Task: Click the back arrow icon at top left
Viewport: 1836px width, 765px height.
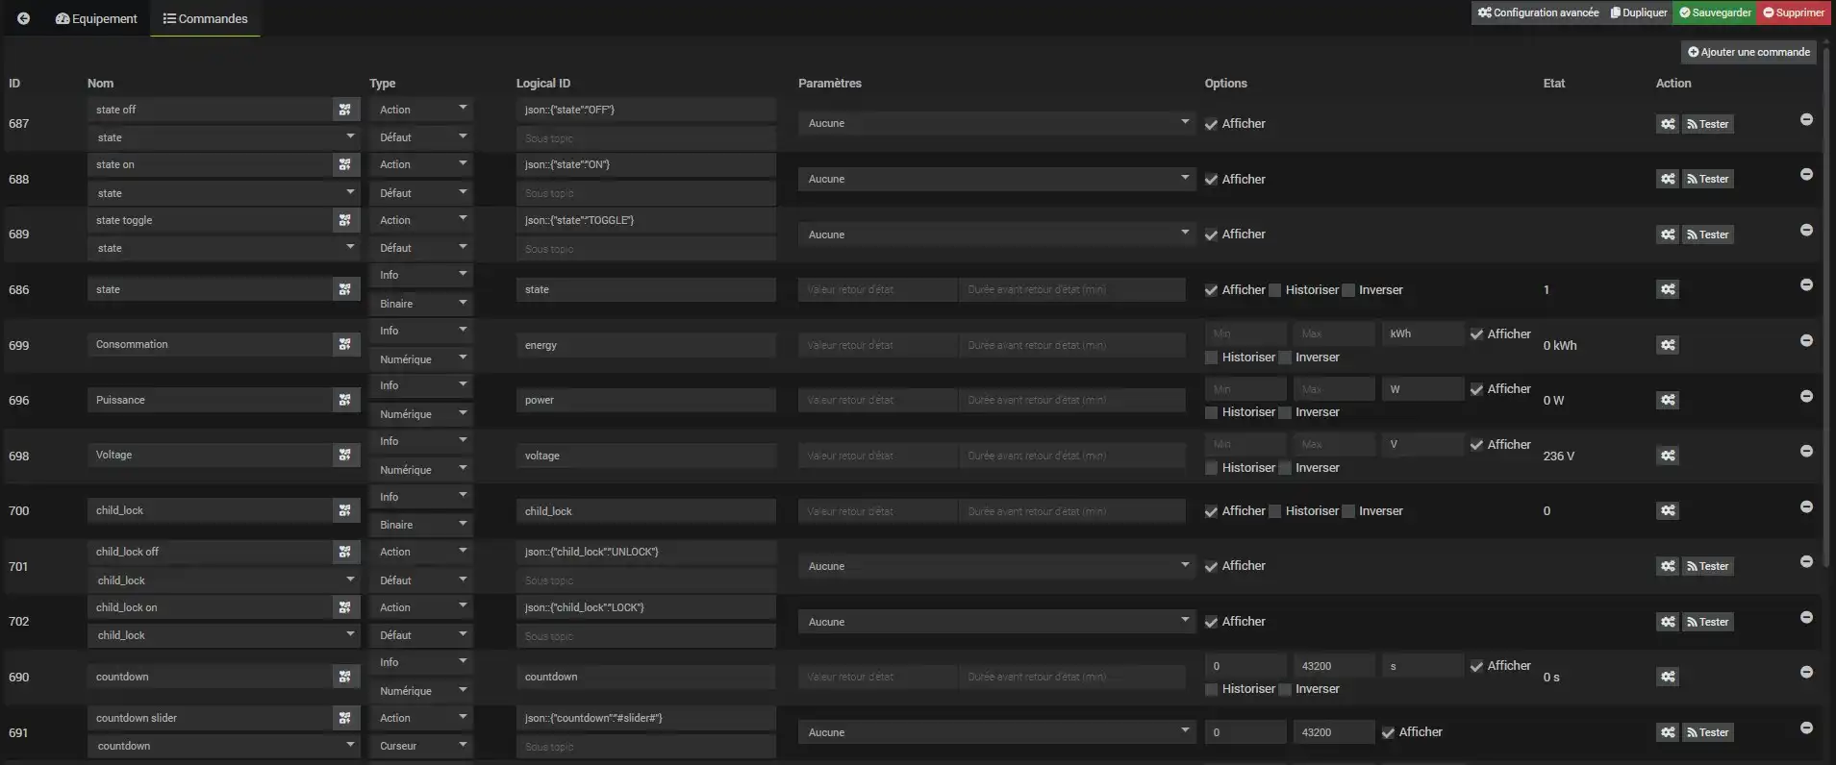Action: (x=24, y=18)
